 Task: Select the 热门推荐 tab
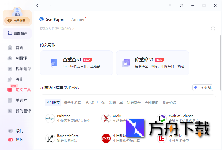click(x=53, y=103)
